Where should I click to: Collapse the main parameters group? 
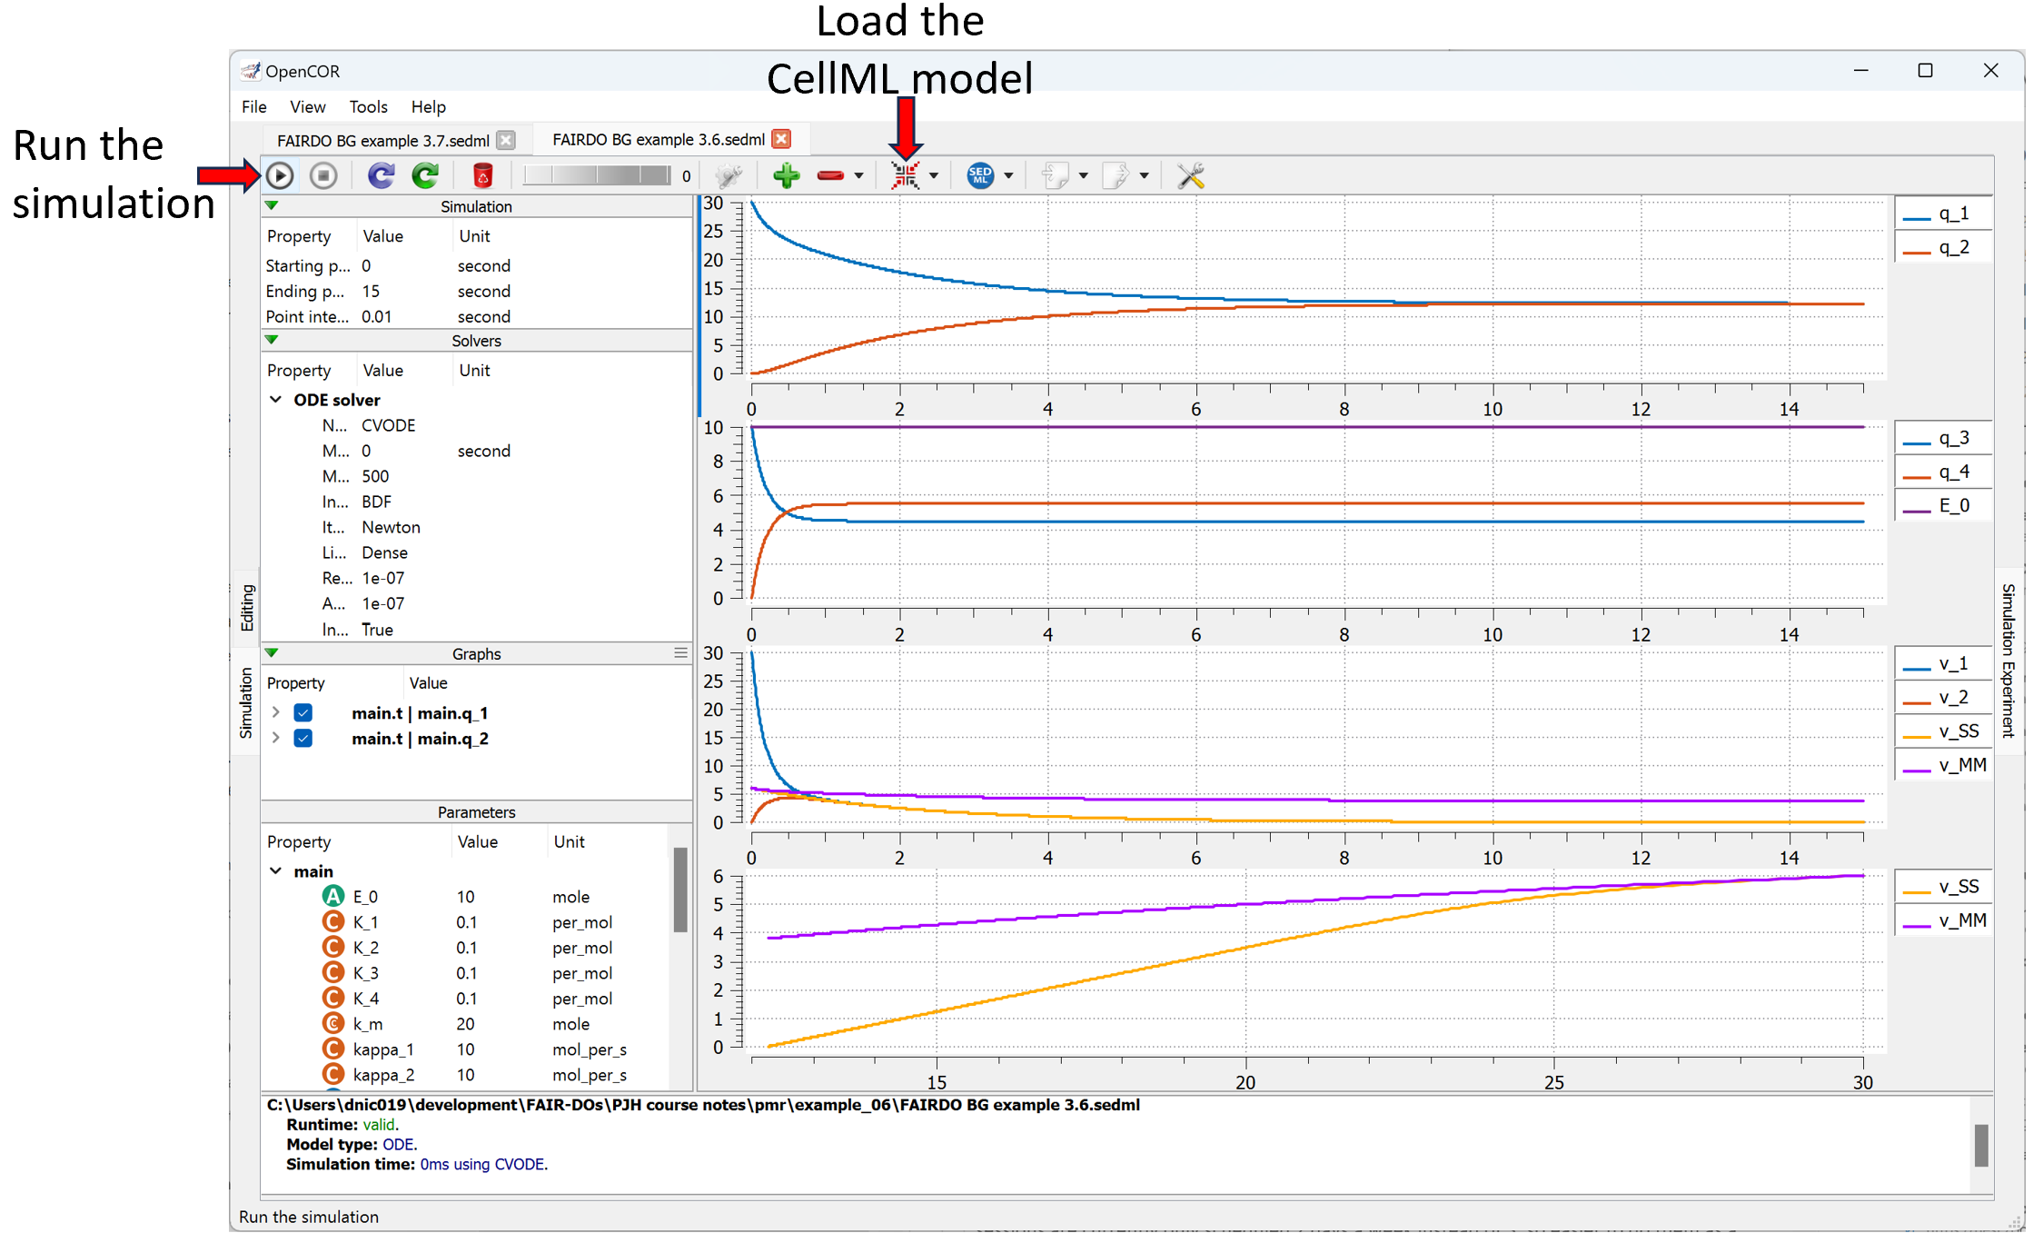click(276, 871)
